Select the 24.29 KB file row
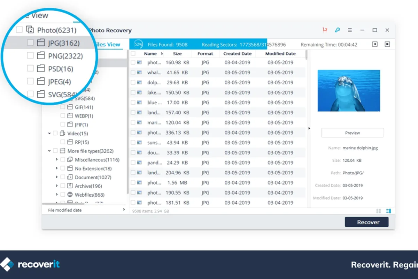Viewport: 418px width, 279px height. click(x=217, y=163)
